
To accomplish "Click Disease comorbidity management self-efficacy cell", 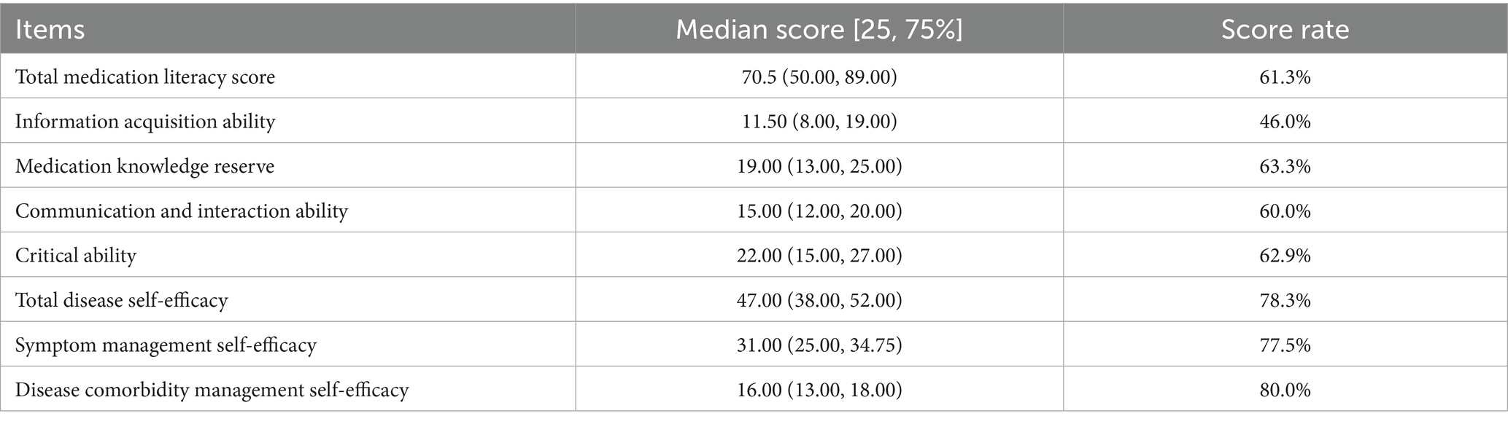I will pos(212,390).
